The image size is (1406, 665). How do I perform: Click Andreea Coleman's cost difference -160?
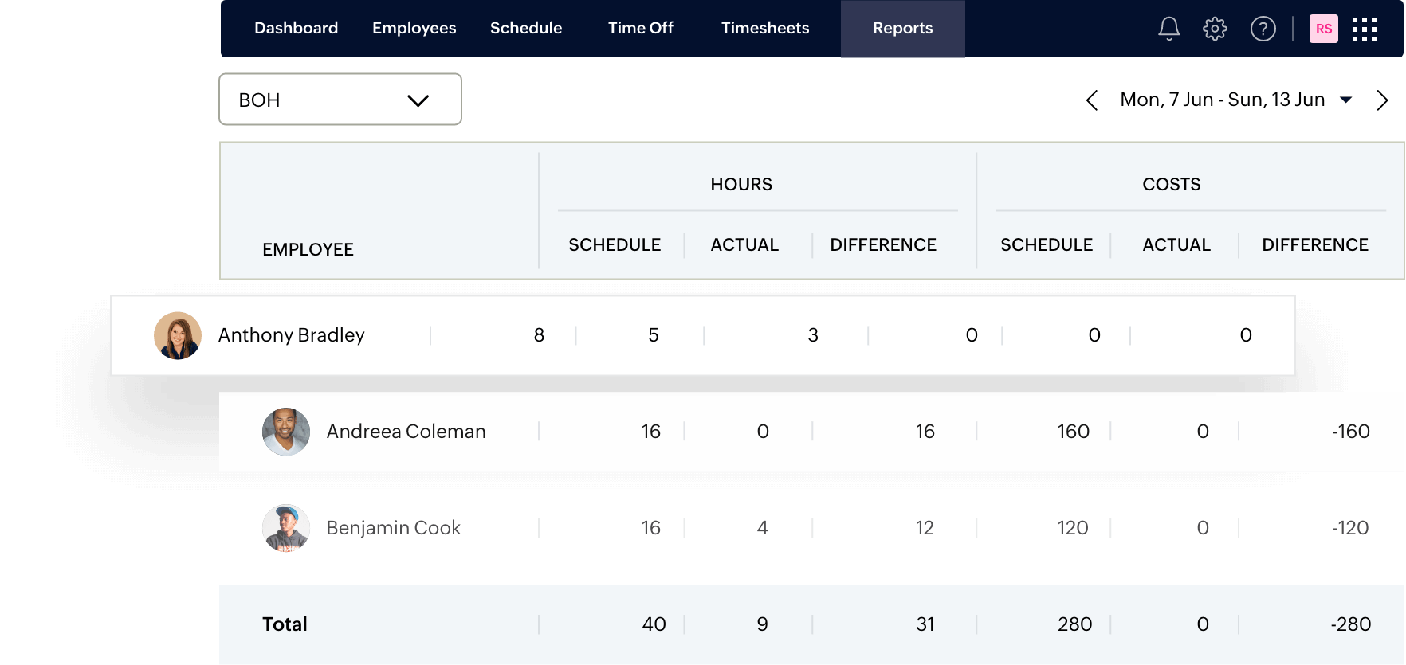click(x=1350, y=432)
